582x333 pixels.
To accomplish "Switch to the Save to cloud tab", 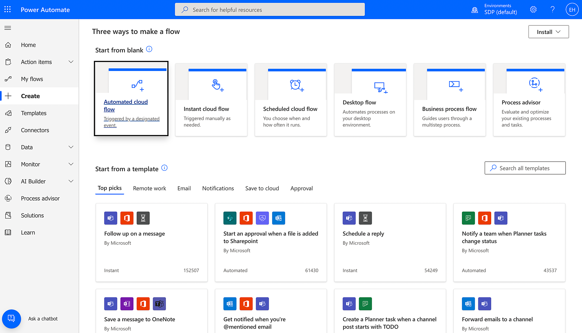I will (262, 188).
